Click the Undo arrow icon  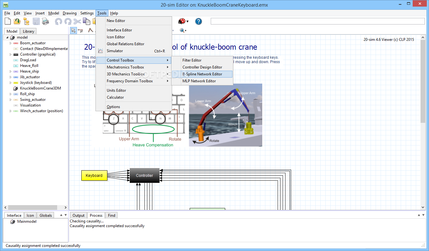coord(58,21)
